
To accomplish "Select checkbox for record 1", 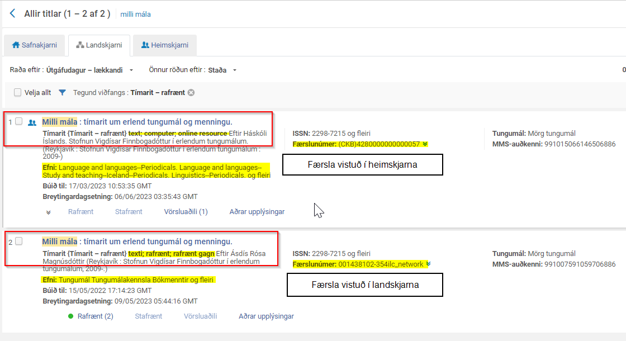I will pos(19,121).
